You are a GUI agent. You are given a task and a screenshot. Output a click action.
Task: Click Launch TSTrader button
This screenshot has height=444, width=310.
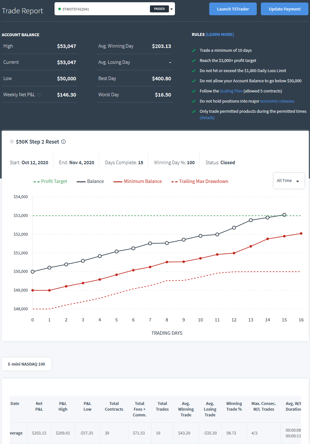233,9
